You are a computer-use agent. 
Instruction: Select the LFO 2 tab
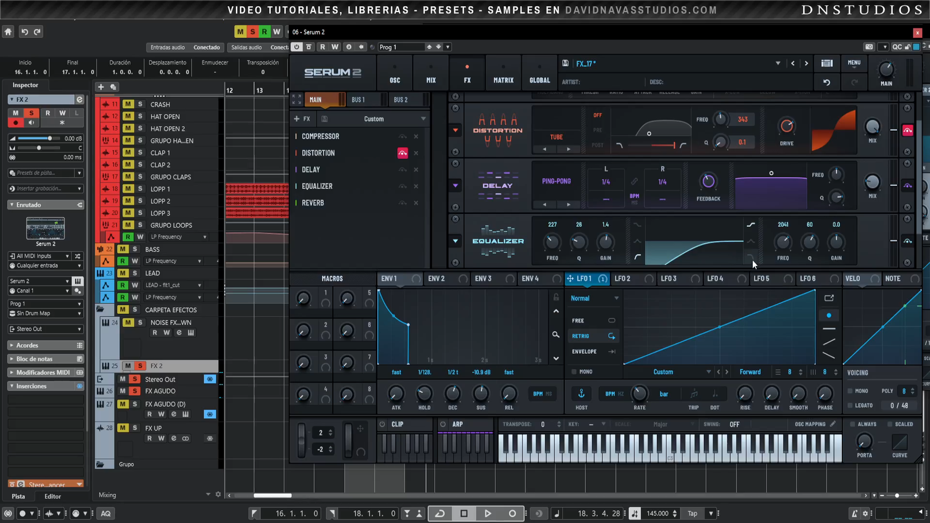(x=623, y=279)
